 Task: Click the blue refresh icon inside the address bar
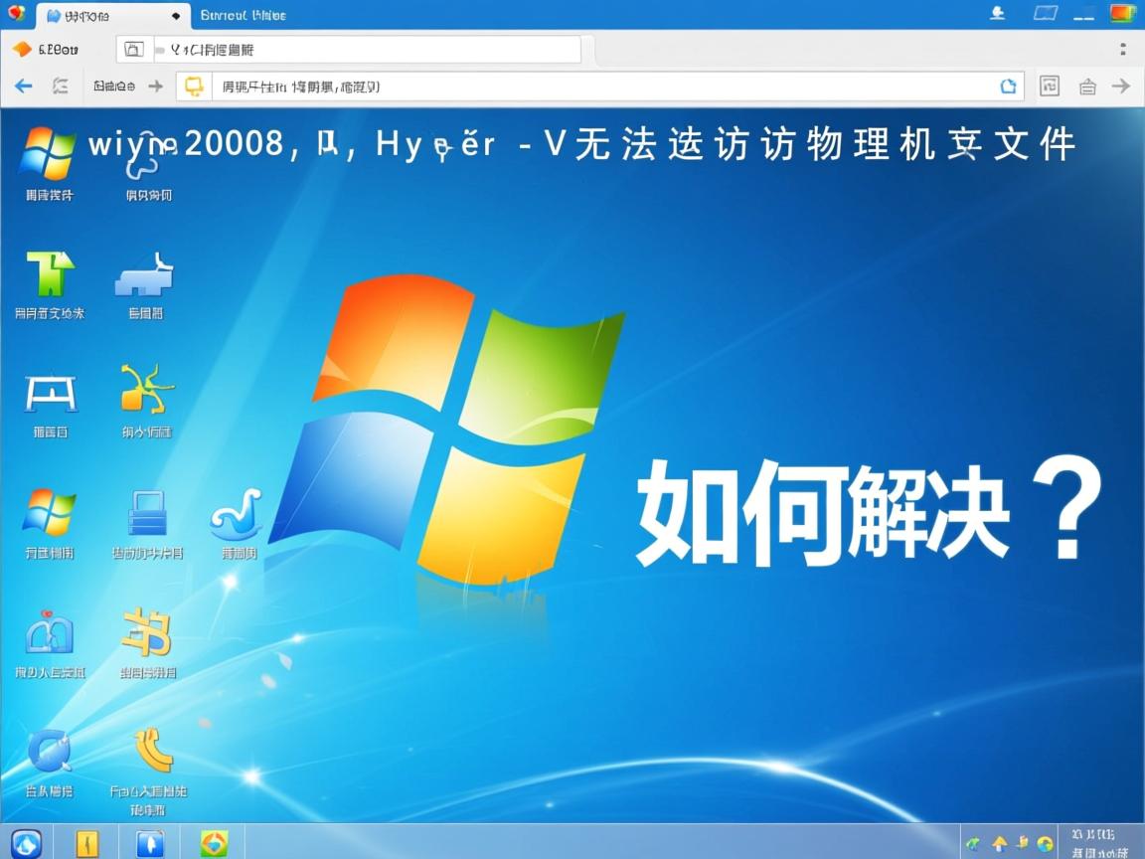1009,86
